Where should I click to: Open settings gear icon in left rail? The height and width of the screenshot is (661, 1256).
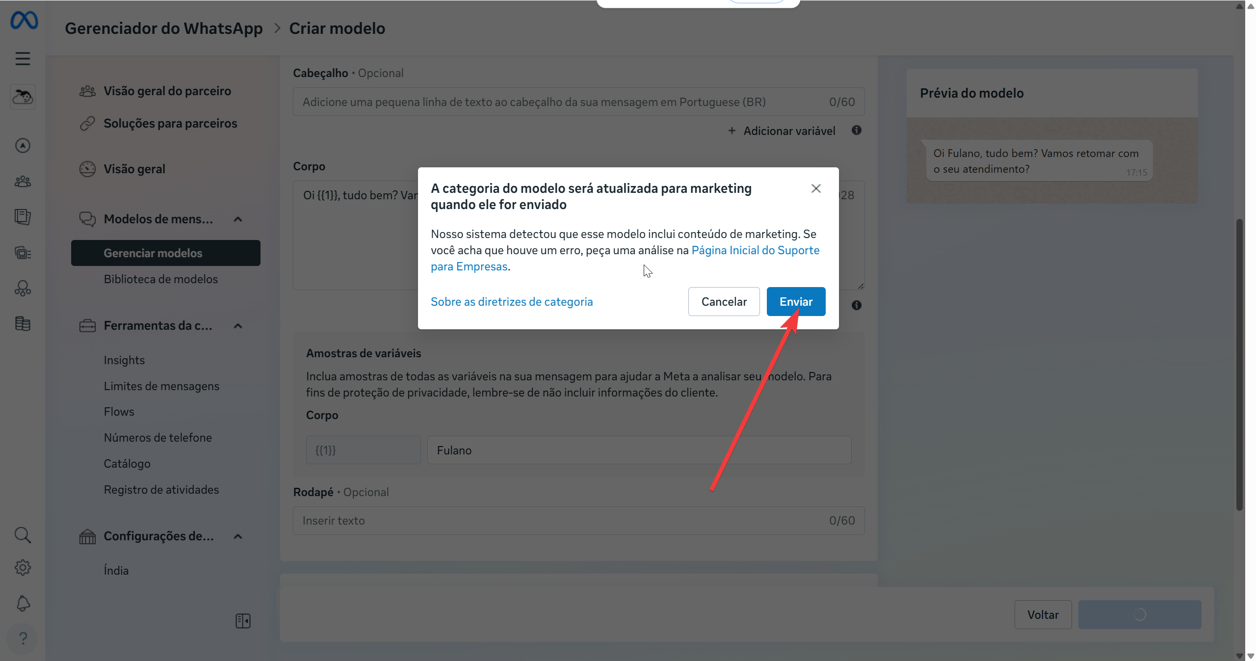pos(23,568)
